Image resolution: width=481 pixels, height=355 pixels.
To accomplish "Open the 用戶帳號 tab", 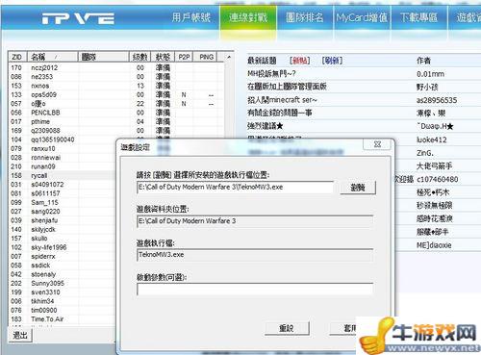I will [191, 17].
